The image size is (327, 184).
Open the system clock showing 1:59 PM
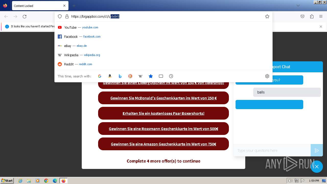pos(314,181)
